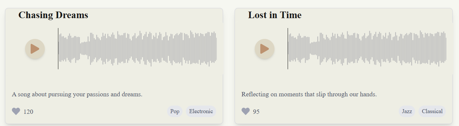Open the Chasing Dreams title

[x=53, y=15]
